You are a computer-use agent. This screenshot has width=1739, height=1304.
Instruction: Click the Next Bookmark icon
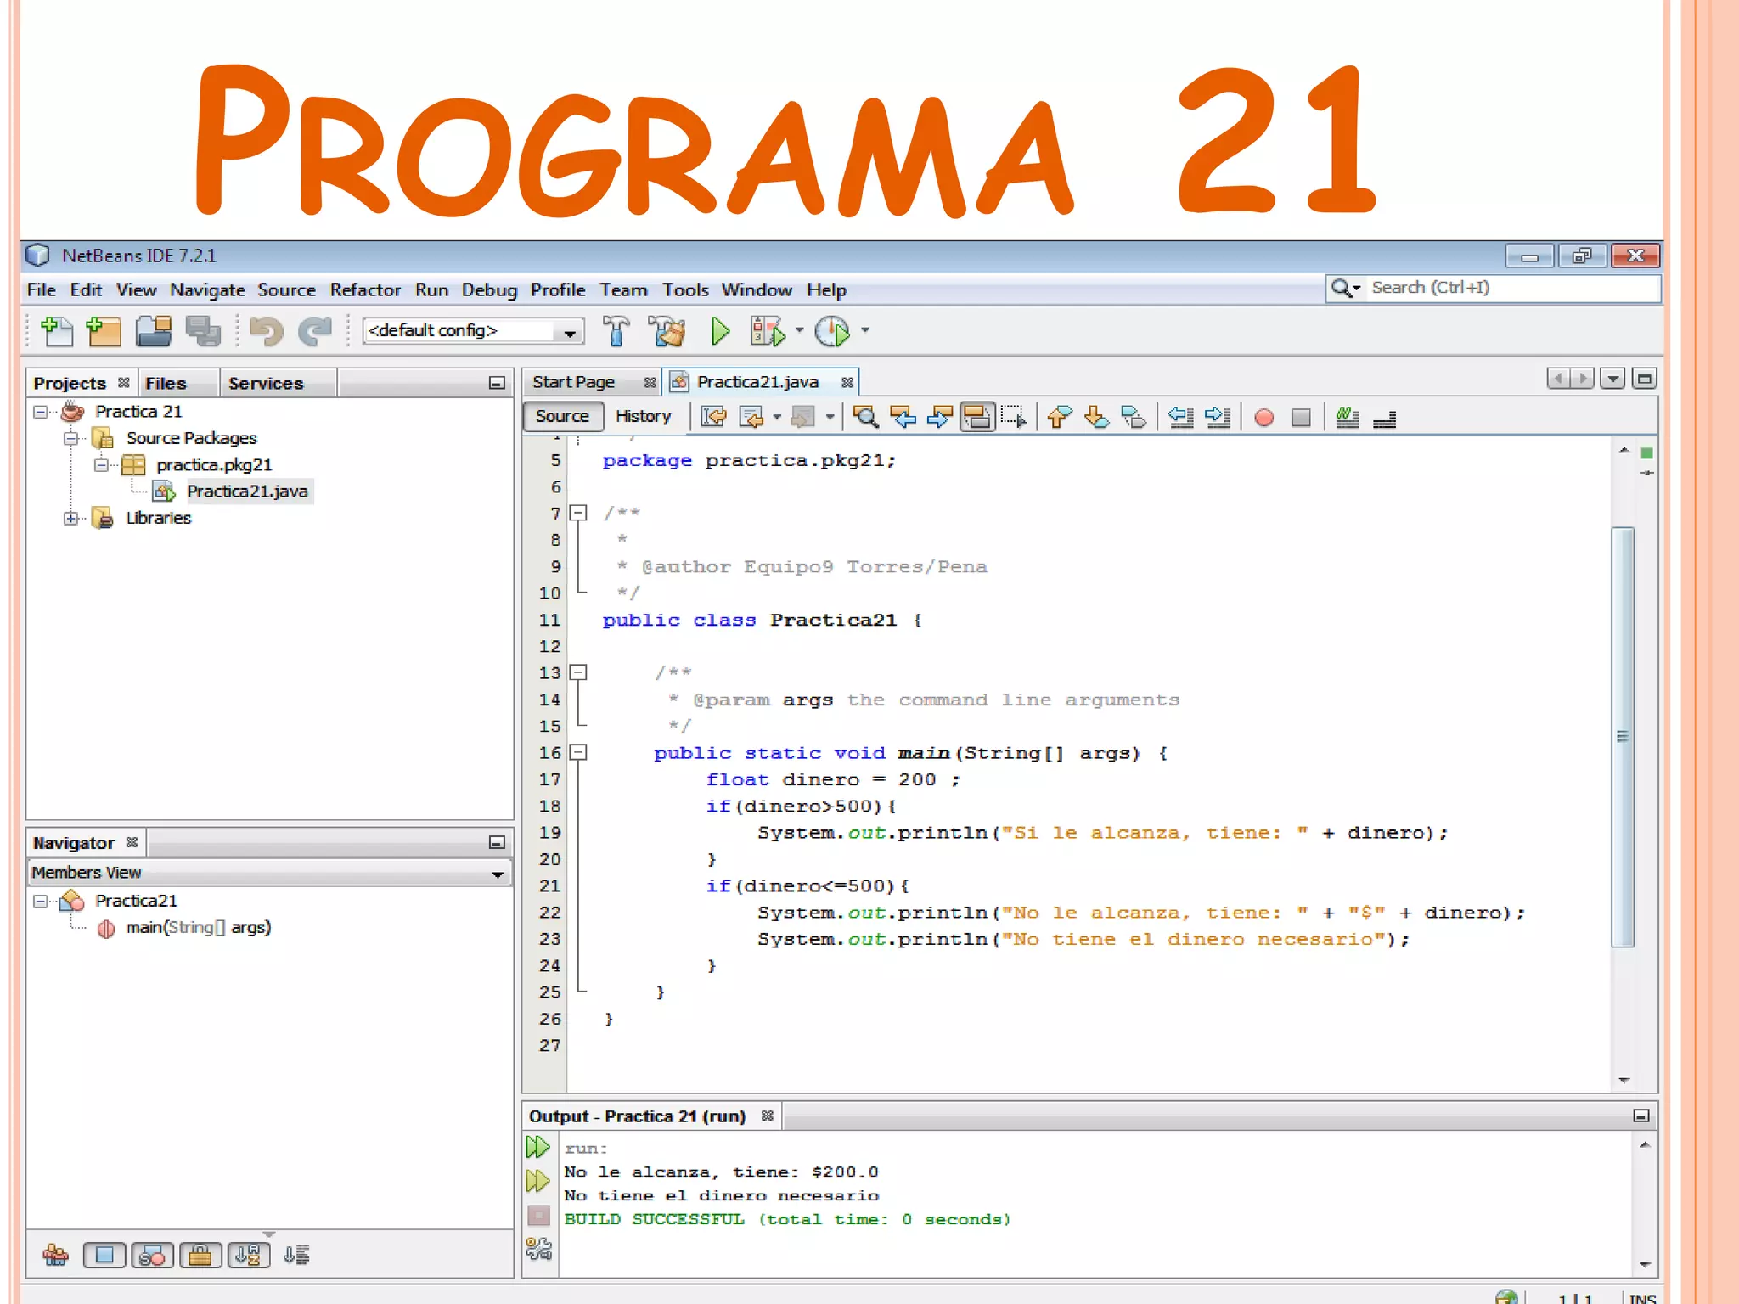1097,417
